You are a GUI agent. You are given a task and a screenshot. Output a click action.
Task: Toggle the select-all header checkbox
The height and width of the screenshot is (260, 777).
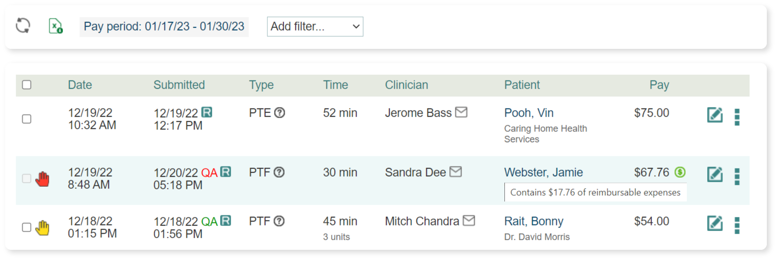click(x=27, y=85)
